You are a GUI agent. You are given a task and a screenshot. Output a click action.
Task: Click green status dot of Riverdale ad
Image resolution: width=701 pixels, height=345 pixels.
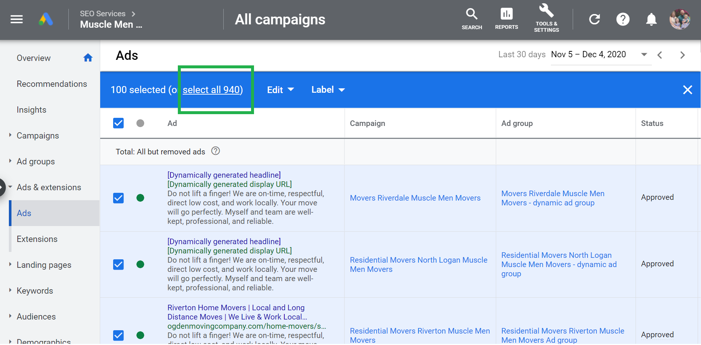[x=140, y=198]
